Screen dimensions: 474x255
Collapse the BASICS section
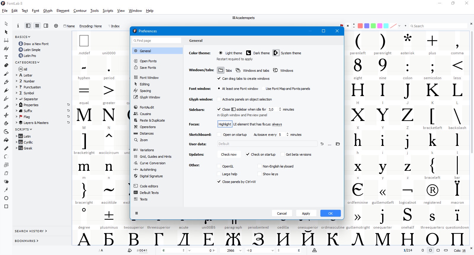pyautogui.click(x=23, y=37)
